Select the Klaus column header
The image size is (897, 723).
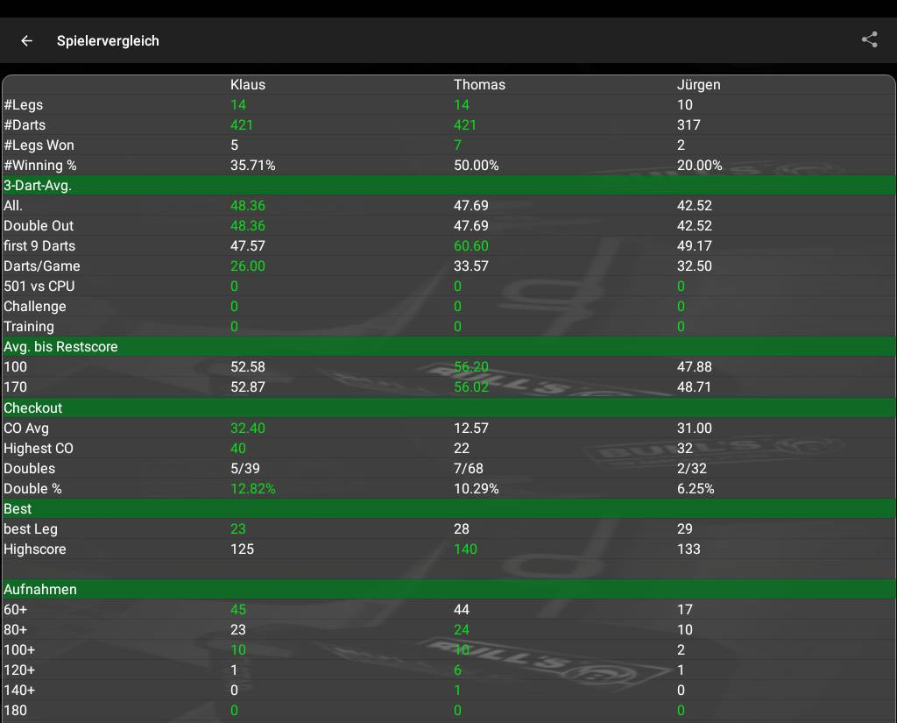(x=247, y=85)
